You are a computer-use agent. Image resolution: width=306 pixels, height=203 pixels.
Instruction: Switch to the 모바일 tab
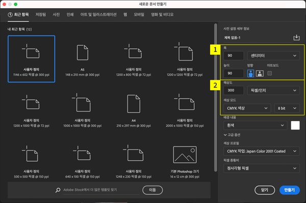[139, 15]
